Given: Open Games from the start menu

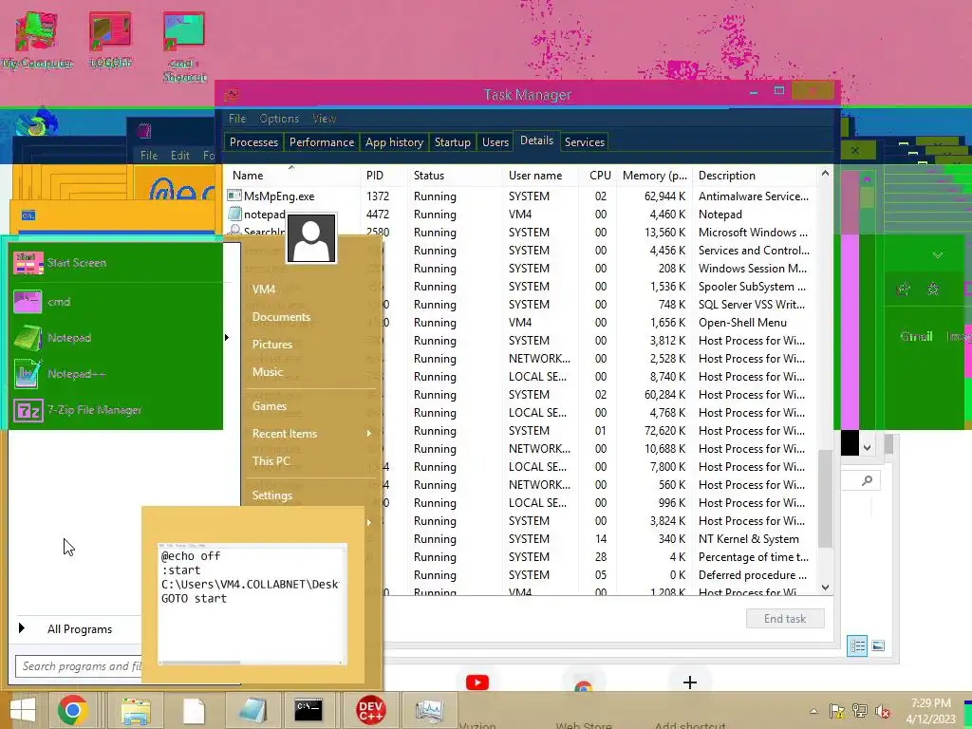Looking at the screenshot, I should (269, 406).
